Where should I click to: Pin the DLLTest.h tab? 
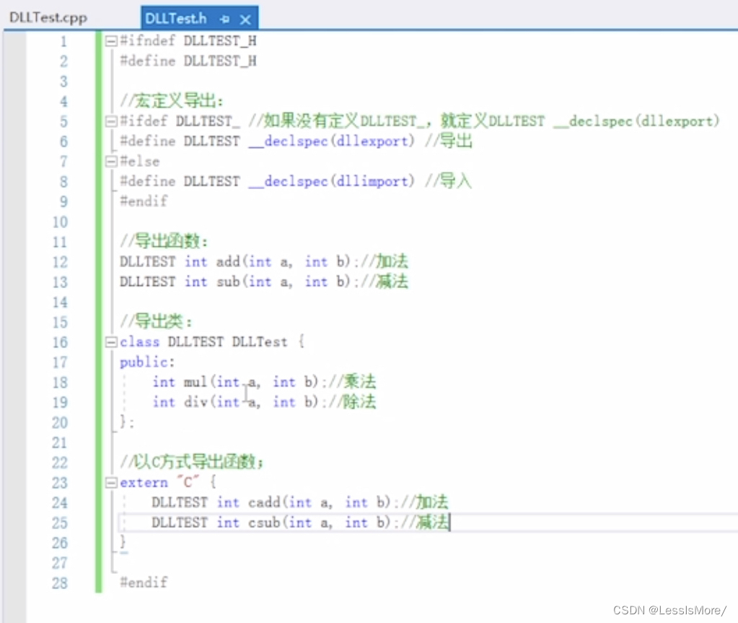[x=225, y=19]
